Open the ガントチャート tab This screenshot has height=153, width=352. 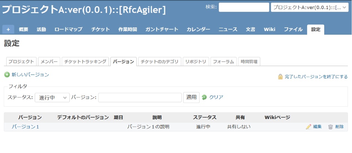coord(162,29)
